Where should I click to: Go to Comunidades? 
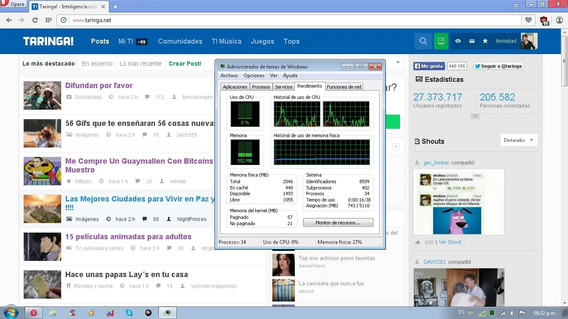pos(180,41)
